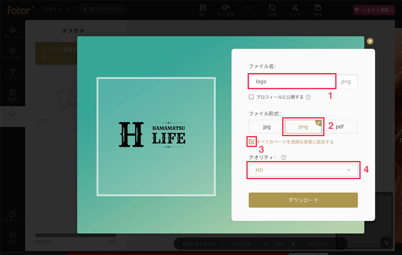Open the Design (デザイン) dropdown menu

tap(57, 10)
